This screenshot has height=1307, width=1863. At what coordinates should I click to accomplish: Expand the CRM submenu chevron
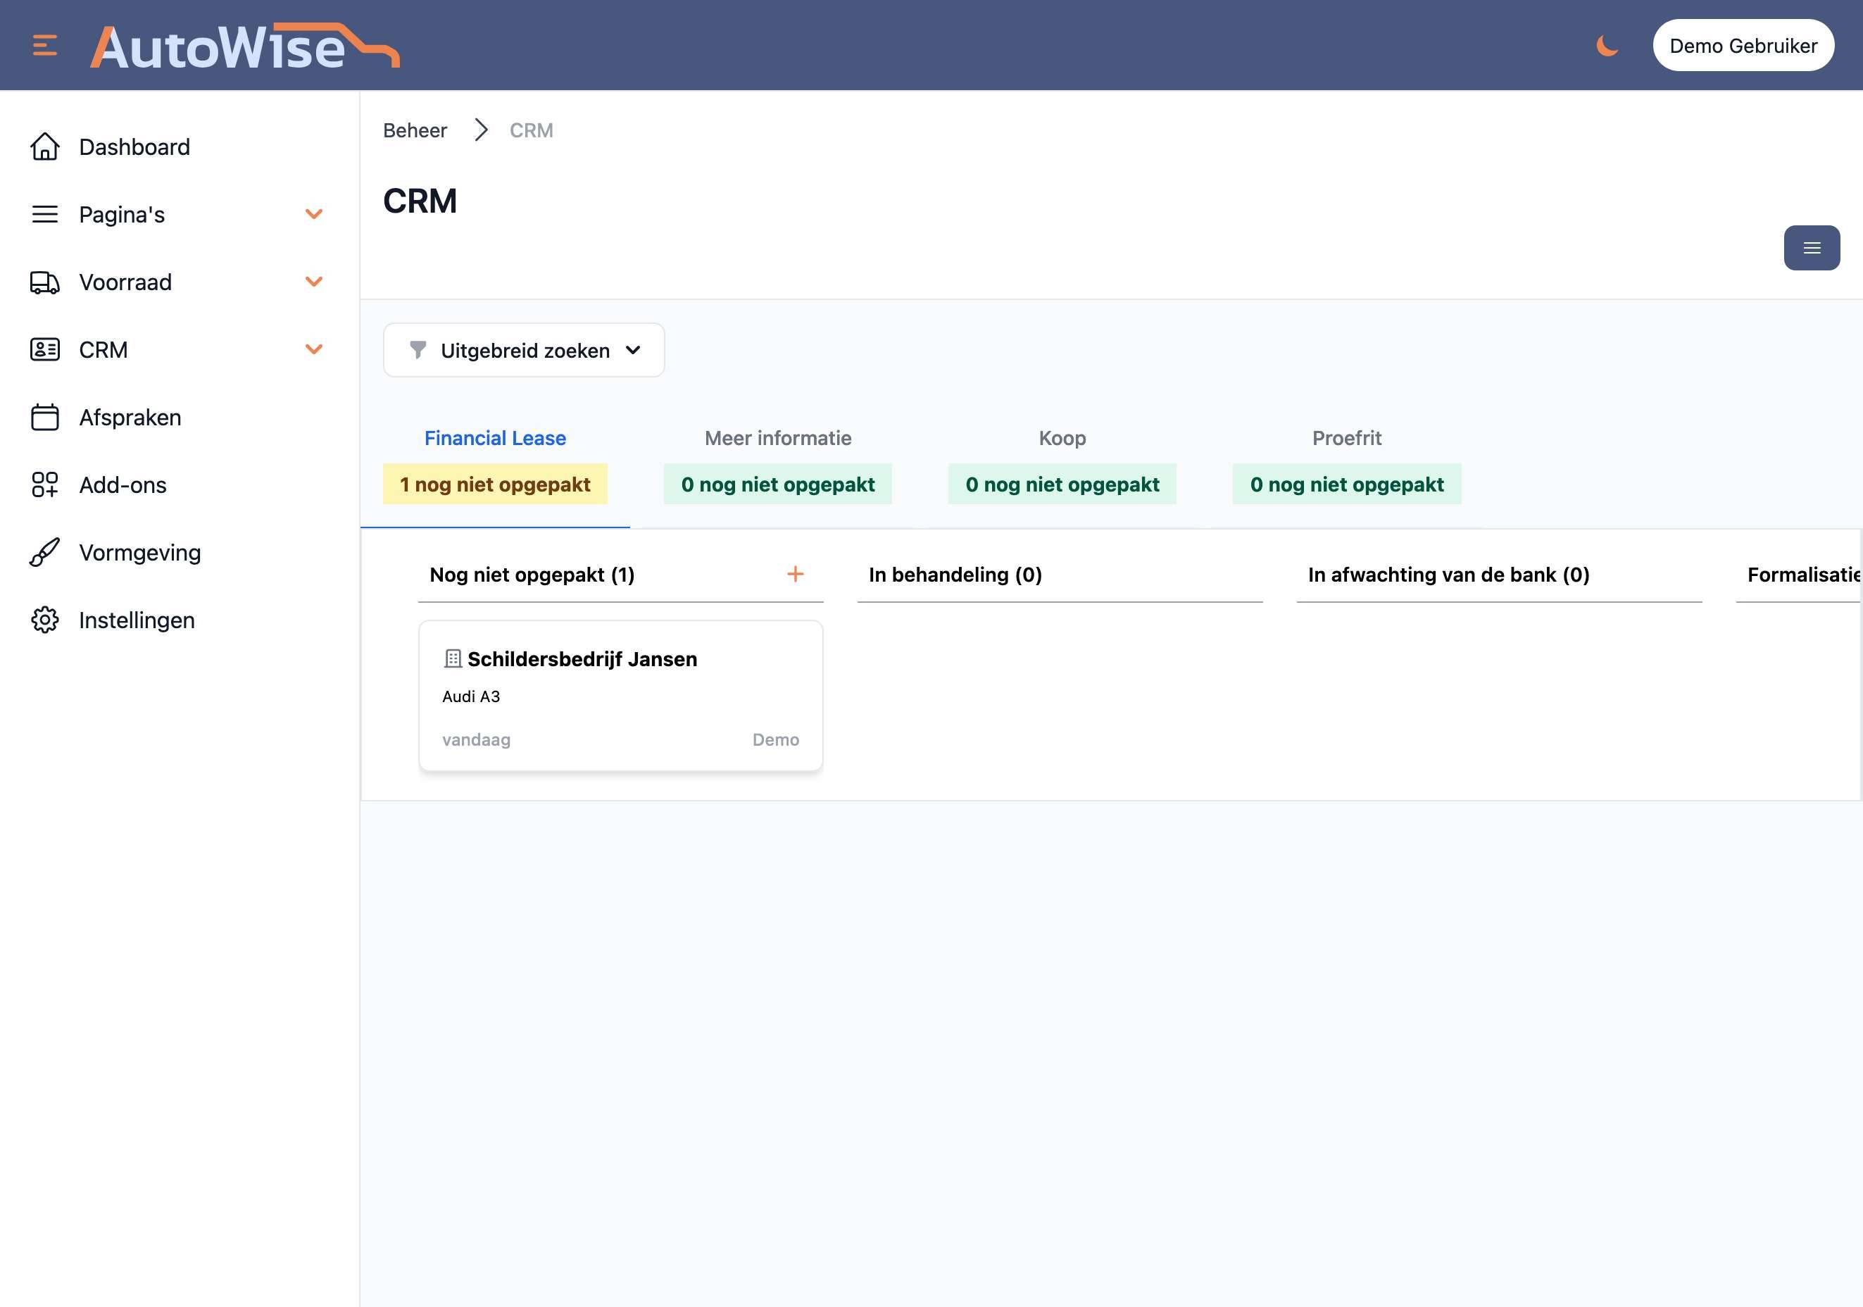tap(314, 349)
